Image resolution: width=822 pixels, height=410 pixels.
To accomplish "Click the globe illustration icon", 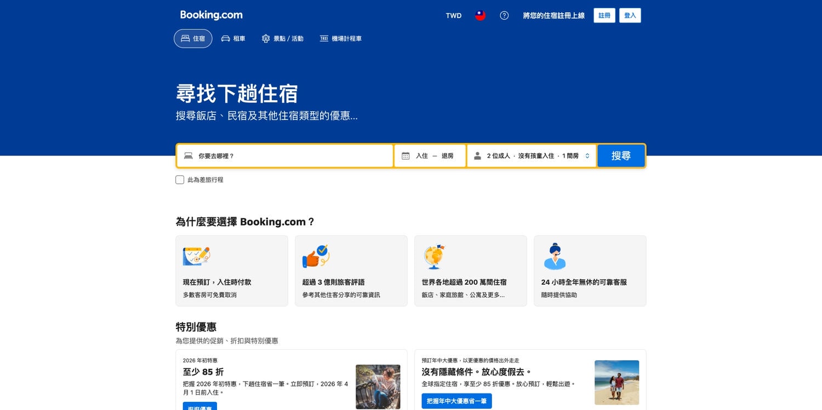I will 433,256.
